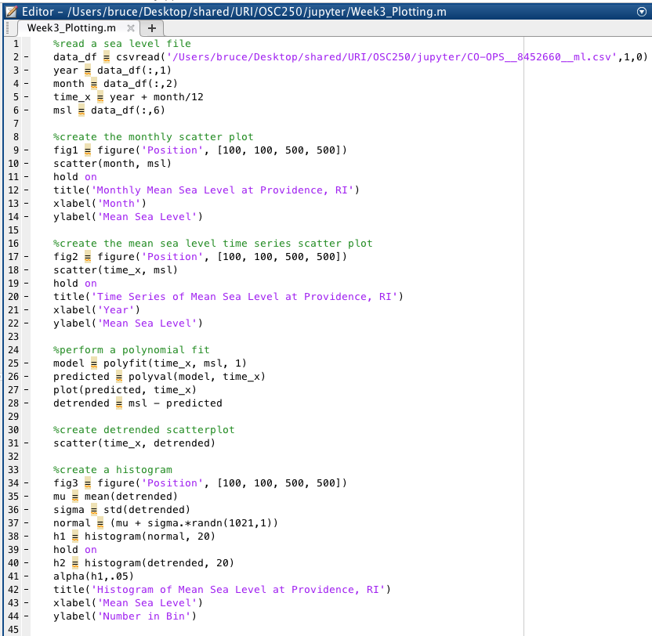Click line number 31 in the gutter
This screenshot has height=636, width=652.
pos(15,443)
